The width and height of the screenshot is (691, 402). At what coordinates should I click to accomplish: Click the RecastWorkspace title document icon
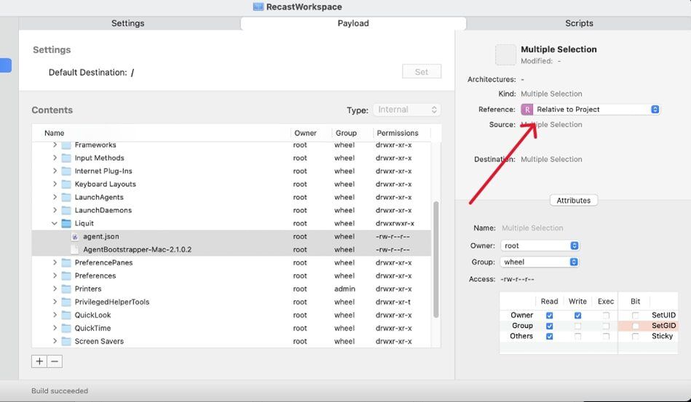click(258, 7)
